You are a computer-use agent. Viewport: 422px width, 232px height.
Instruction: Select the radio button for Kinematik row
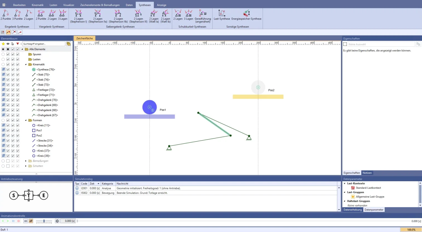[x=3, y=65]
